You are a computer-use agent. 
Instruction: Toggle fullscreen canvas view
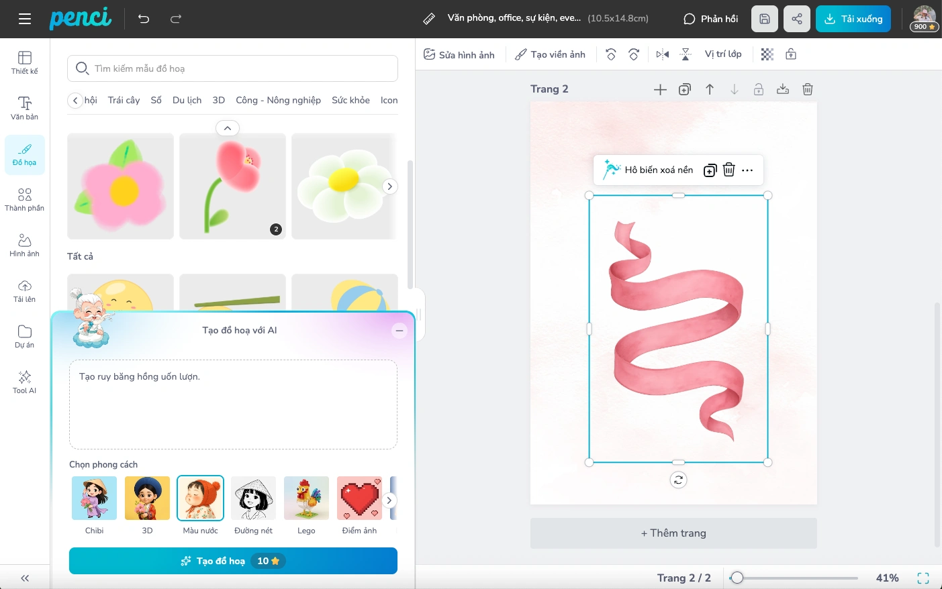[923, 578]
